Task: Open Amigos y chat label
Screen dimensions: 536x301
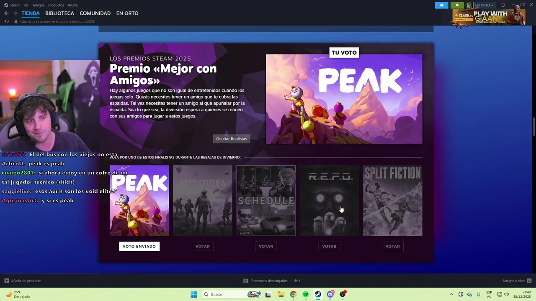Action: click(x=513, y=281)
